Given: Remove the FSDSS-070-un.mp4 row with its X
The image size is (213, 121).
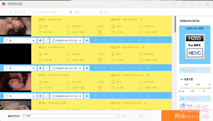Looking at the screenshot, I should (x=169, y=74).
